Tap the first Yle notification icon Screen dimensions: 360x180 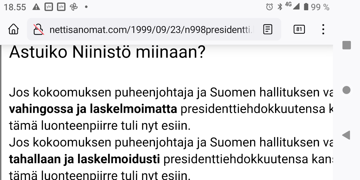pyautogui.click(x=49, y=7)
